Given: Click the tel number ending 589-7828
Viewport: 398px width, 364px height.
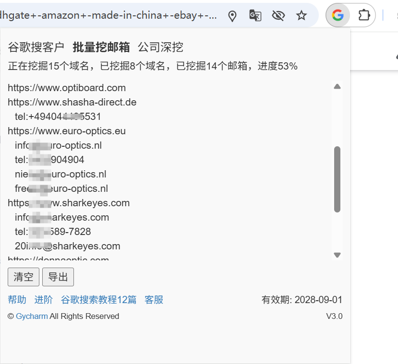Looking at the screenshot, I should pyautogui.click(x=53, y=232).
